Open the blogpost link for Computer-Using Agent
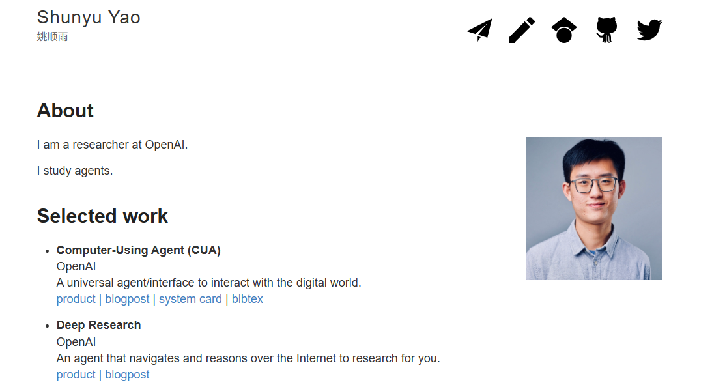The height and width of the screenshot is (385, 712). coord(127,299)
